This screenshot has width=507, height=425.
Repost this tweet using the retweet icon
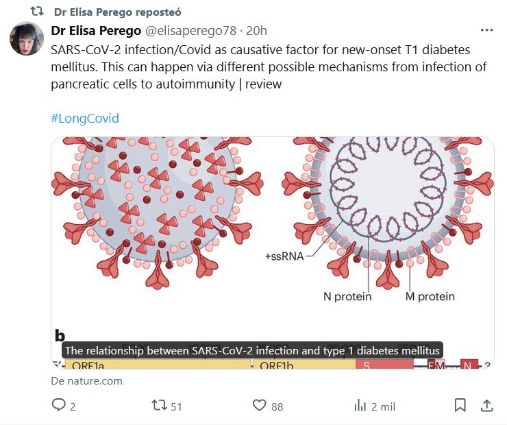[x=159, y=405]
